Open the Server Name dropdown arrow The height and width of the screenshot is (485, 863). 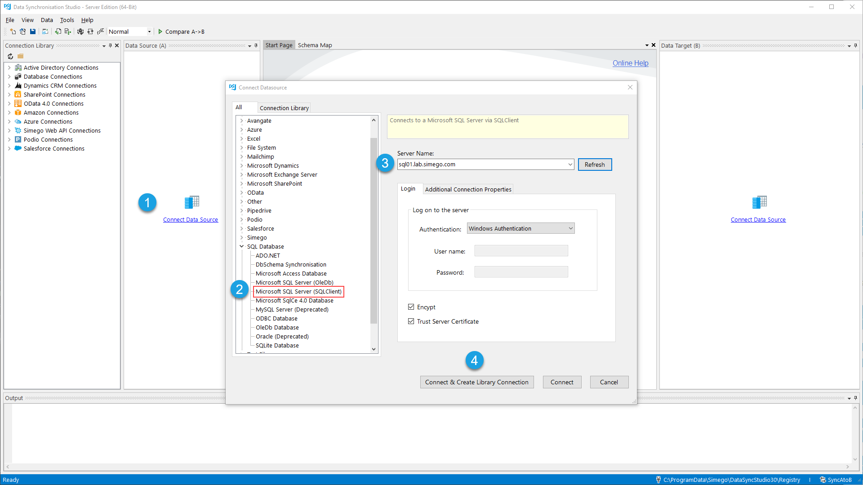570,165
